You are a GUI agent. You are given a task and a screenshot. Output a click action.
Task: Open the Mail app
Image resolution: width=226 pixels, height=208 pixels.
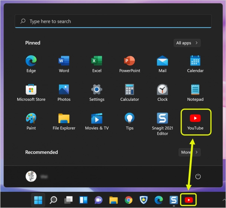[x=162, y=64]
